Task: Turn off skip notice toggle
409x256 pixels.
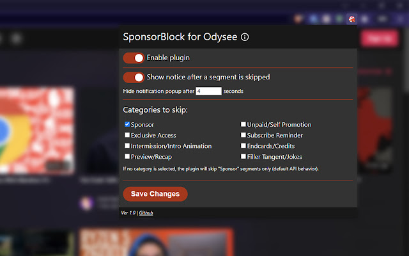Action: pos(134,77)
